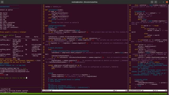169x95 pixels.
Task: Click 'def configureLocalCheck' on line 28
Action: (x=55, y=26)
